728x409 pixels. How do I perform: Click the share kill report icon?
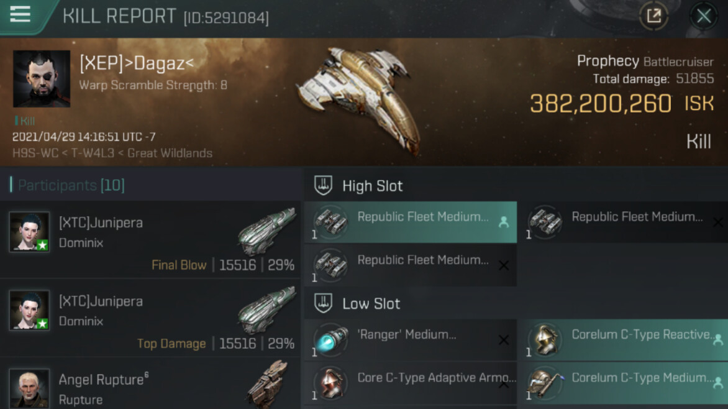[x=653, y=16]
